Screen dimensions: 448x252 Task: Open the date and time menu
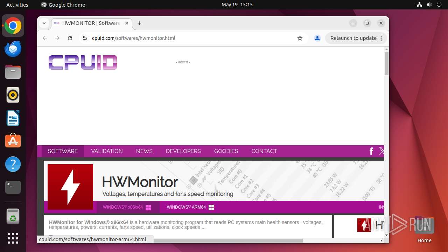pyautogui.click(x=237, y=5)
